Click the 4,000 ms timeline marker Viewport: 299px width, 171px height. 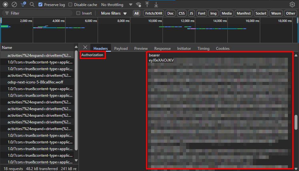pyautogui.click(x=59, y=21)
